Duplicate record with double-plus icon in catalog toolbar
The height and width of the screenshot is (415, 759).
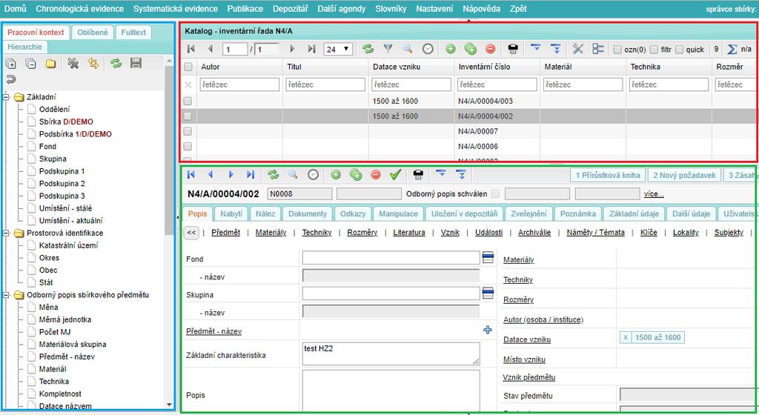pos(470,49)
